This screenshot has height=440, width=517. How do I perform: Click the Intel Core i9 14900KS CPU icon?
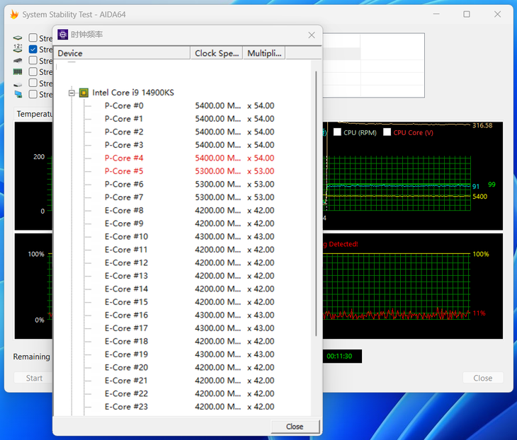(84, 93)
